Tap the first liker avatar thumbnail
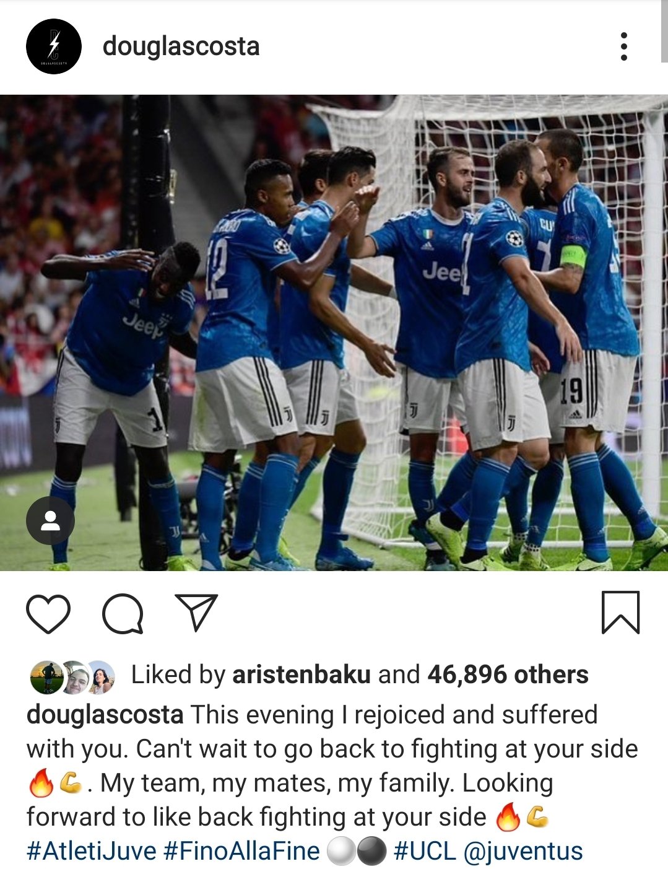 [x=47, y=677]
